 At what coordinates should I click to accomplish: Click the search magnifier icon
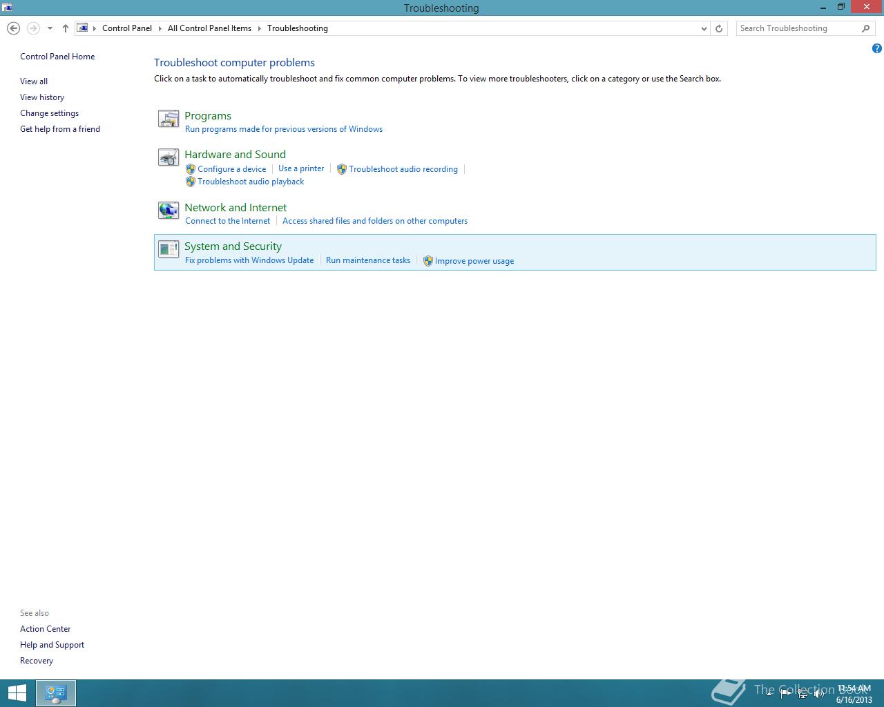(x=866, y=28)
